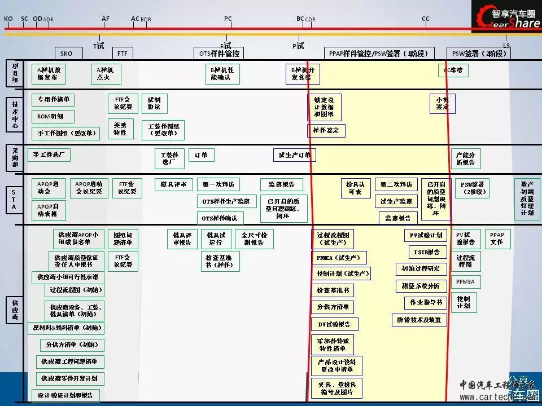Viewport: 542px width, 406px height.
Task: Click the GearShare logo in the corner
Action: [x=506, y=17]
